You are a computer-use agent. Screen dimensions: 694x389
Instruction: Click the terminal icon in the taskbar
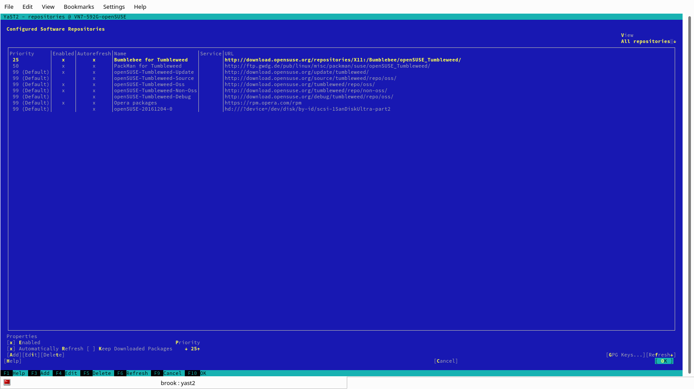(x=7, y=382)
